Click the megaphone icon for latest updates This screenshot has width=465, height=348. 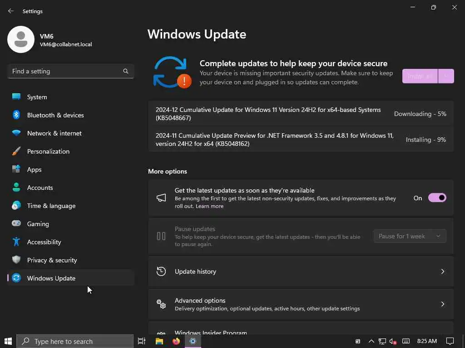coord(161,198)
